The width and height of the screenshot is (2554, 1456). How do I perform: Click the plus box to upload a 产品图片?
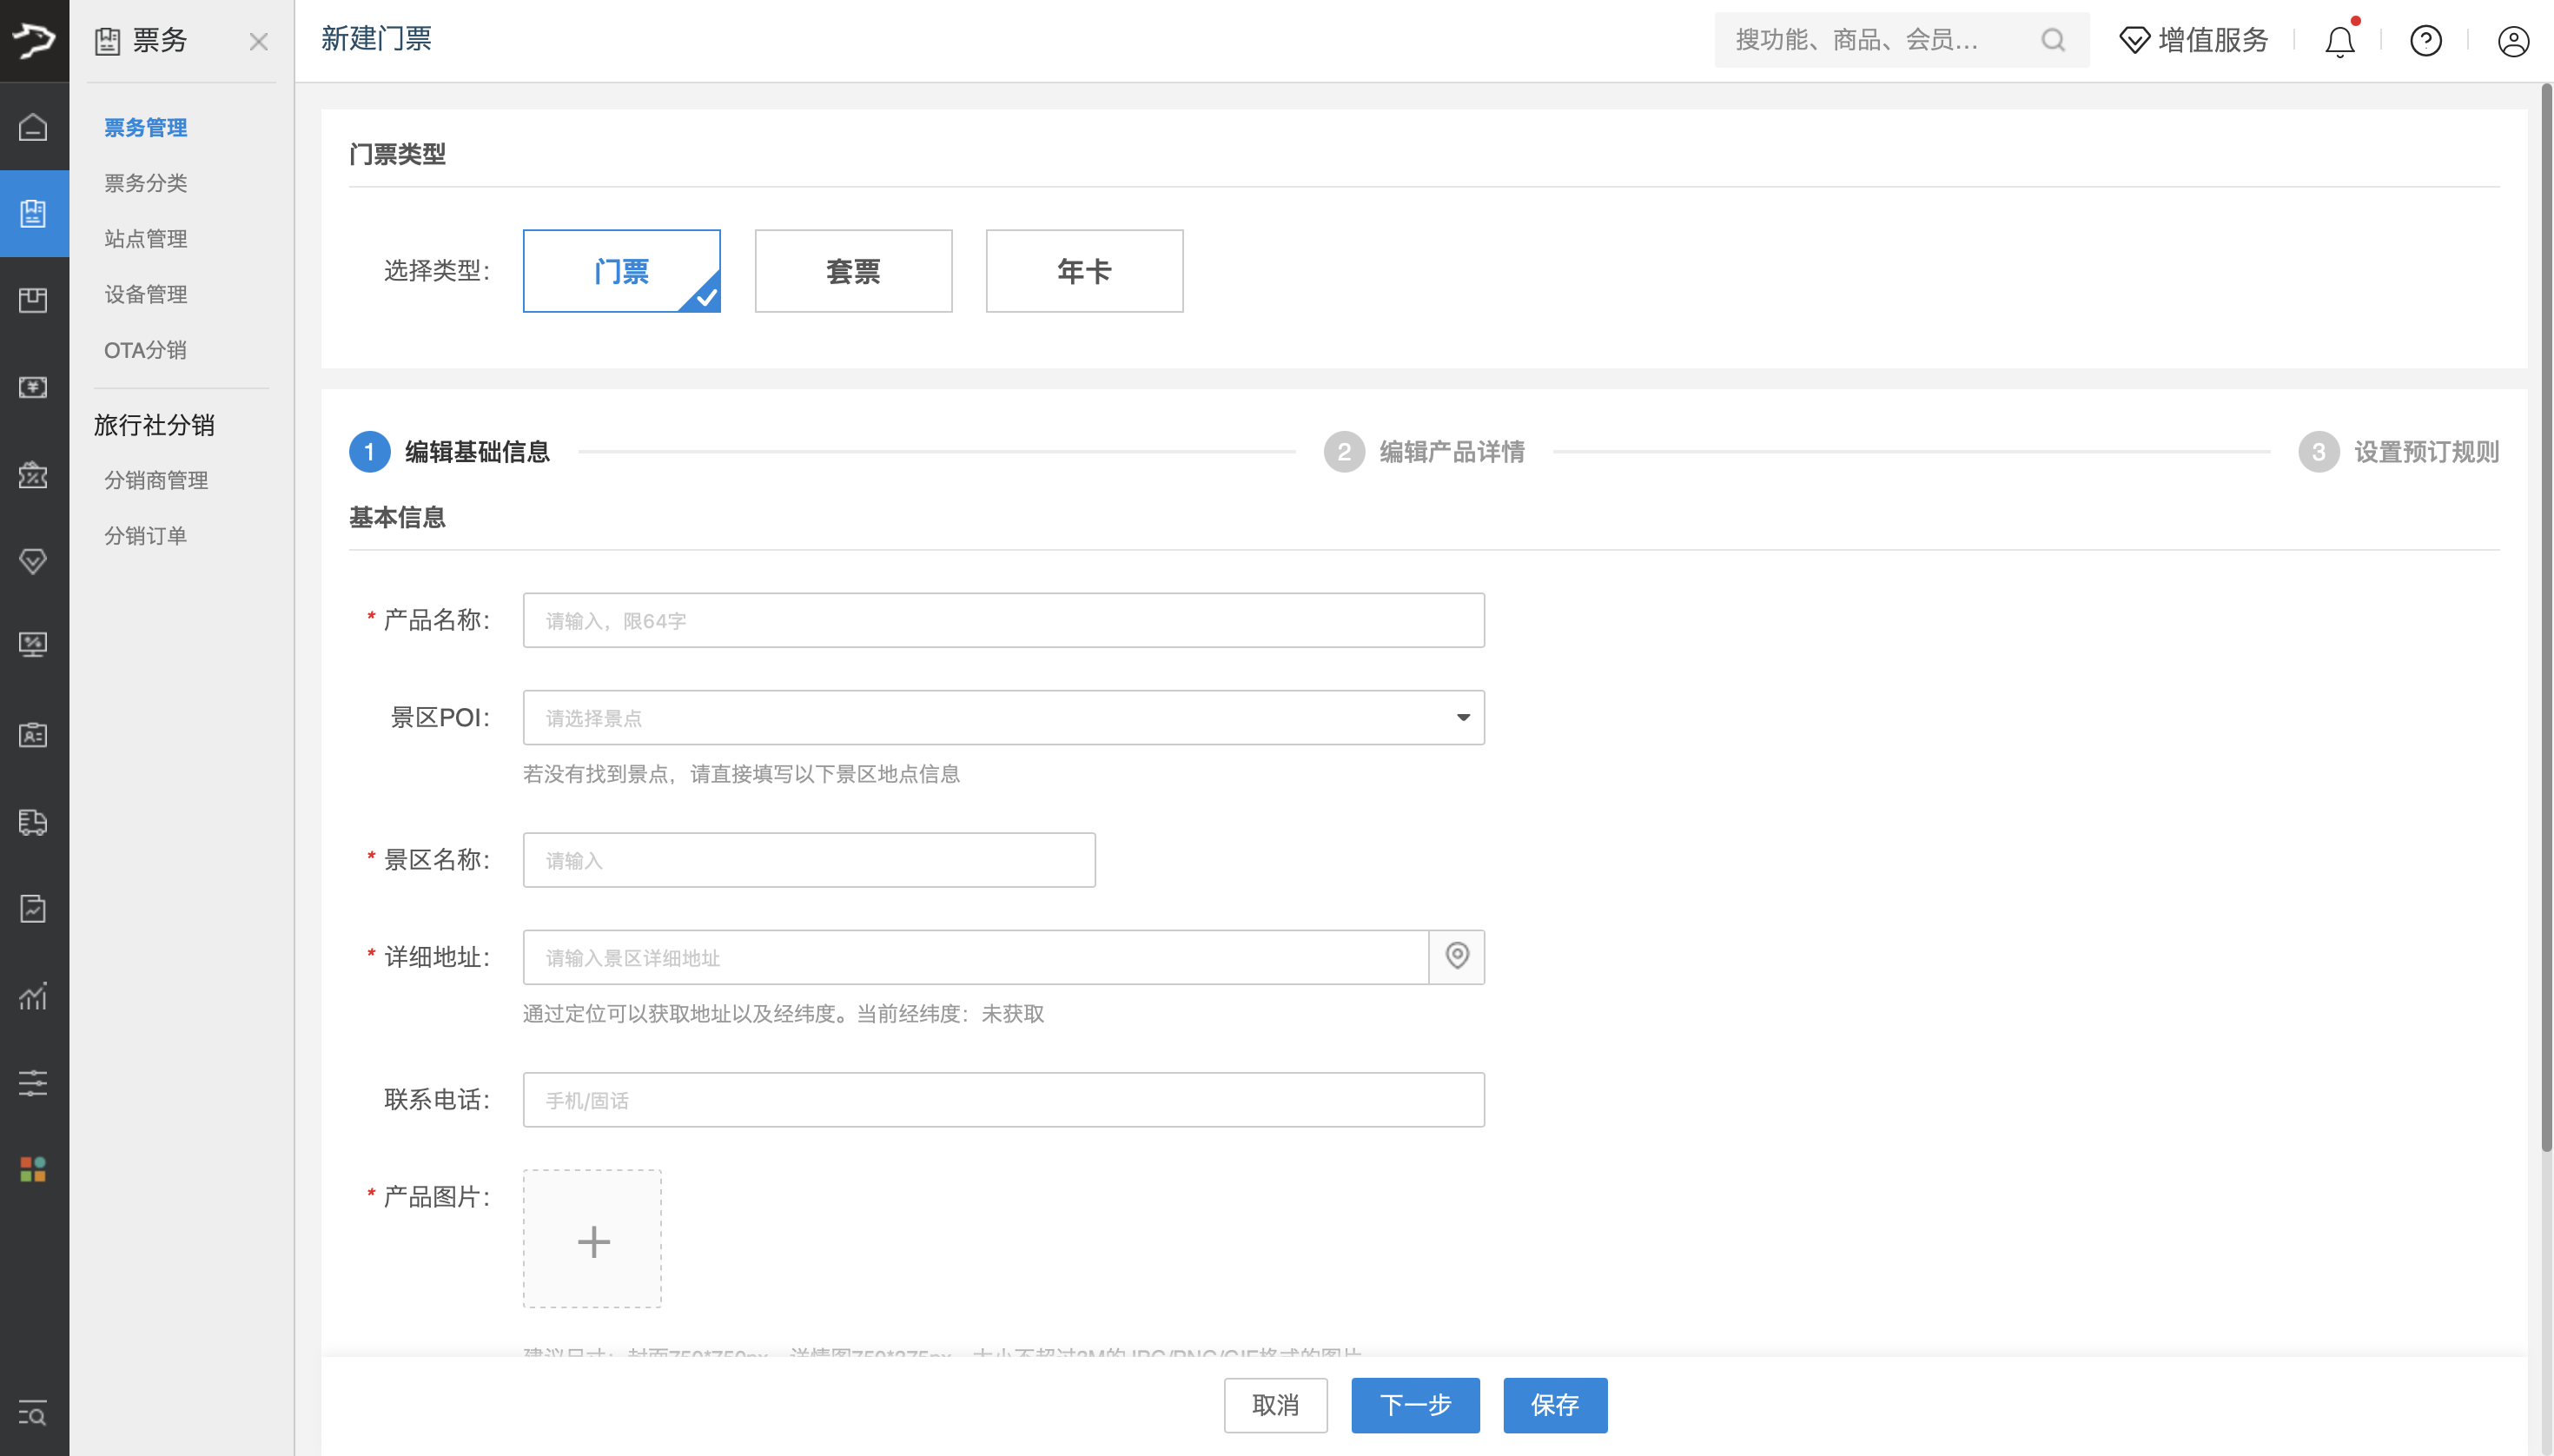(x=592, y=1239)
